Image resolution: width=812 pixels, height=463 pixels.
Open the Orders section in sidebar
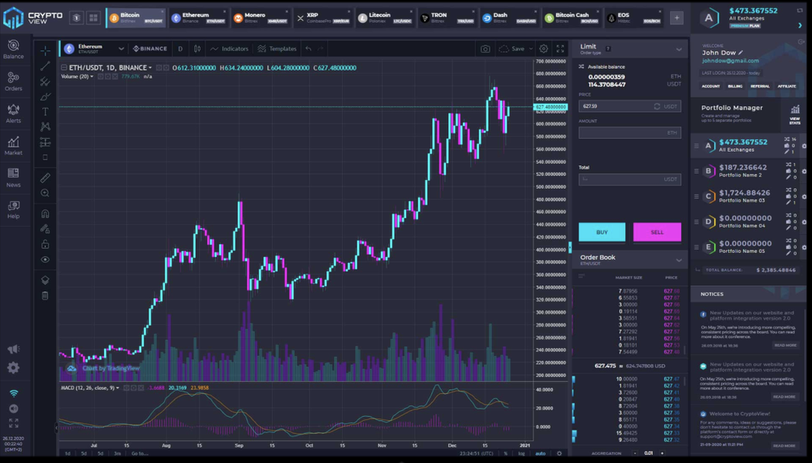tap(13, 81)
